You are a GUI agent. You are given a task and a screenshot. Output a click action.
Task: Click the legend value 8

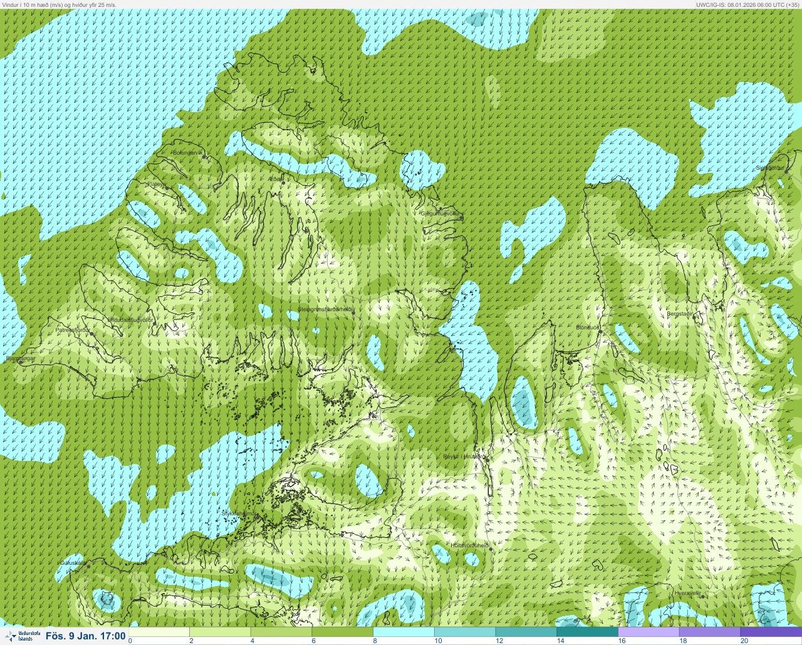click(x=375, y=641)
